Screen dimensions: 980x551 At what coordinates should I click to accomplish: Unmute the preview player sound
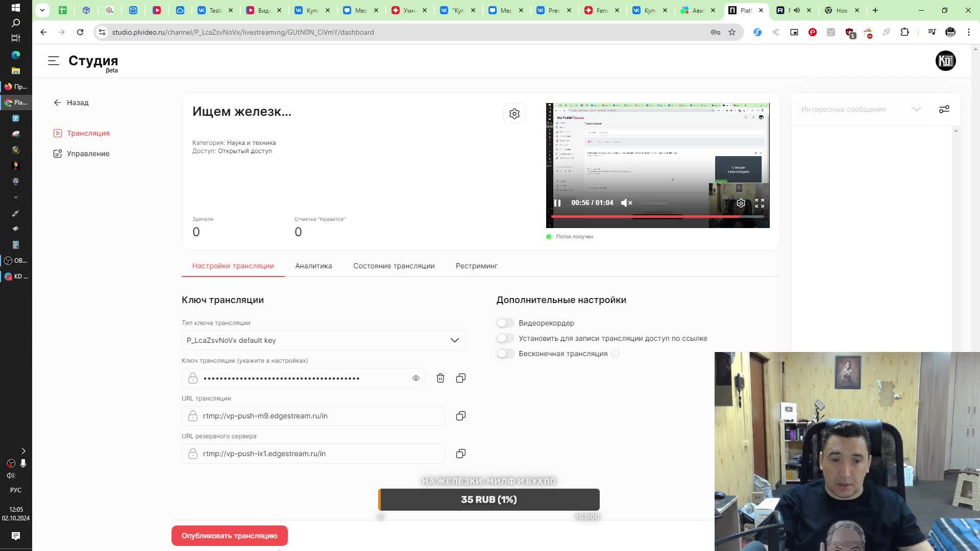(626, 203)
